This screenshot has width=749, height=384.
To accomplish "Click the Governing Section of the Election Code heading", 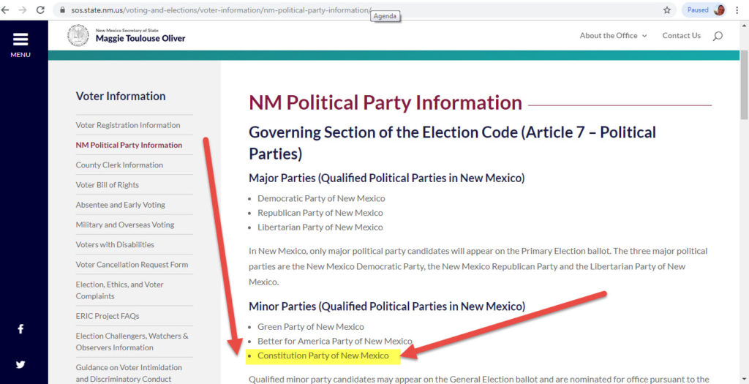I will tap(452, 143).
